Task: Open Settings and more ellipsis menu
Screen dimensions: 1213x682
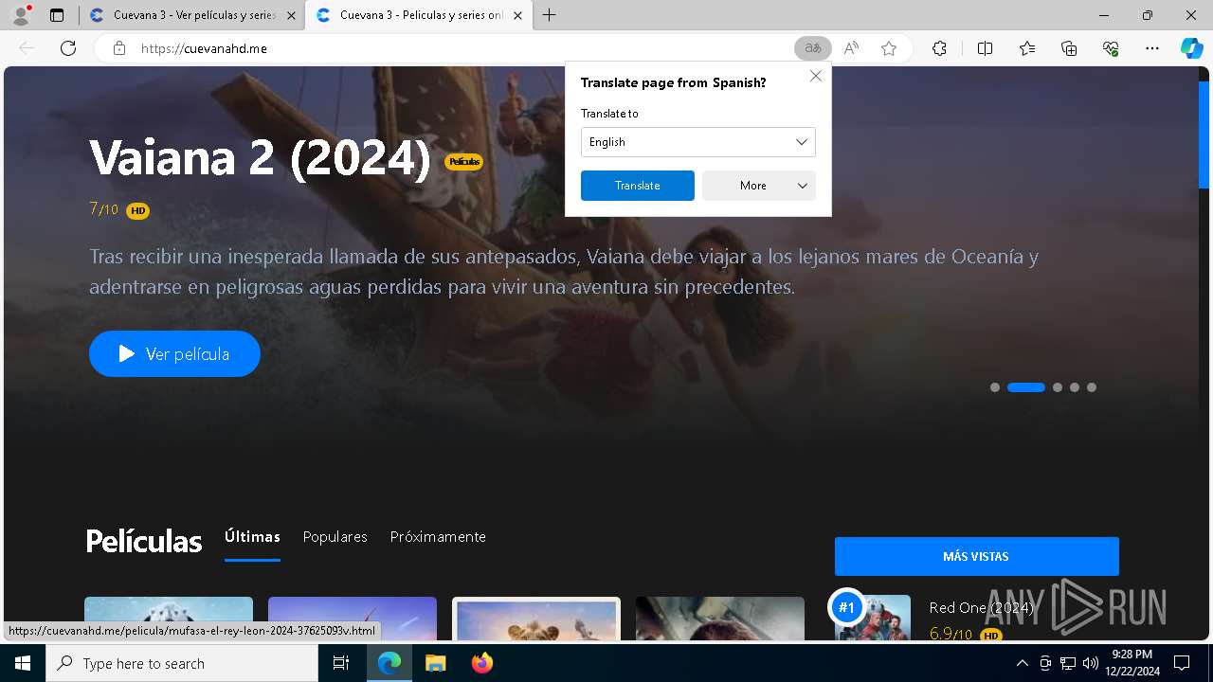Action: [x=1152, y=48]
